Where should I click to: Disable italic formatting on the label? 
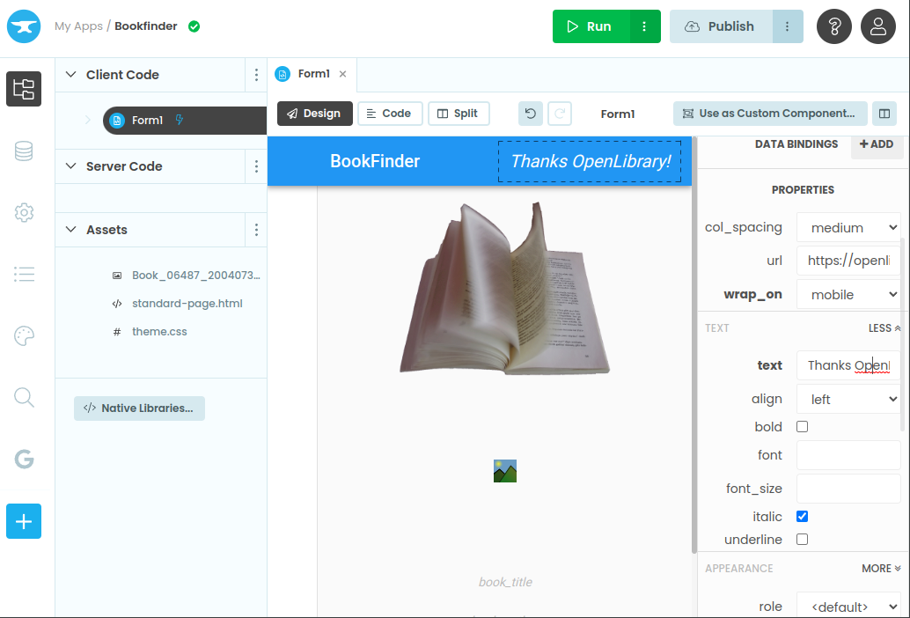click(802, 516)
